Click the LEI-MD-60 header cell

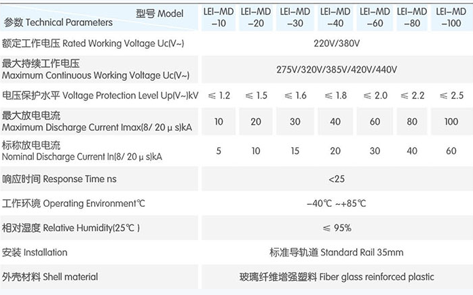[375, 18]
